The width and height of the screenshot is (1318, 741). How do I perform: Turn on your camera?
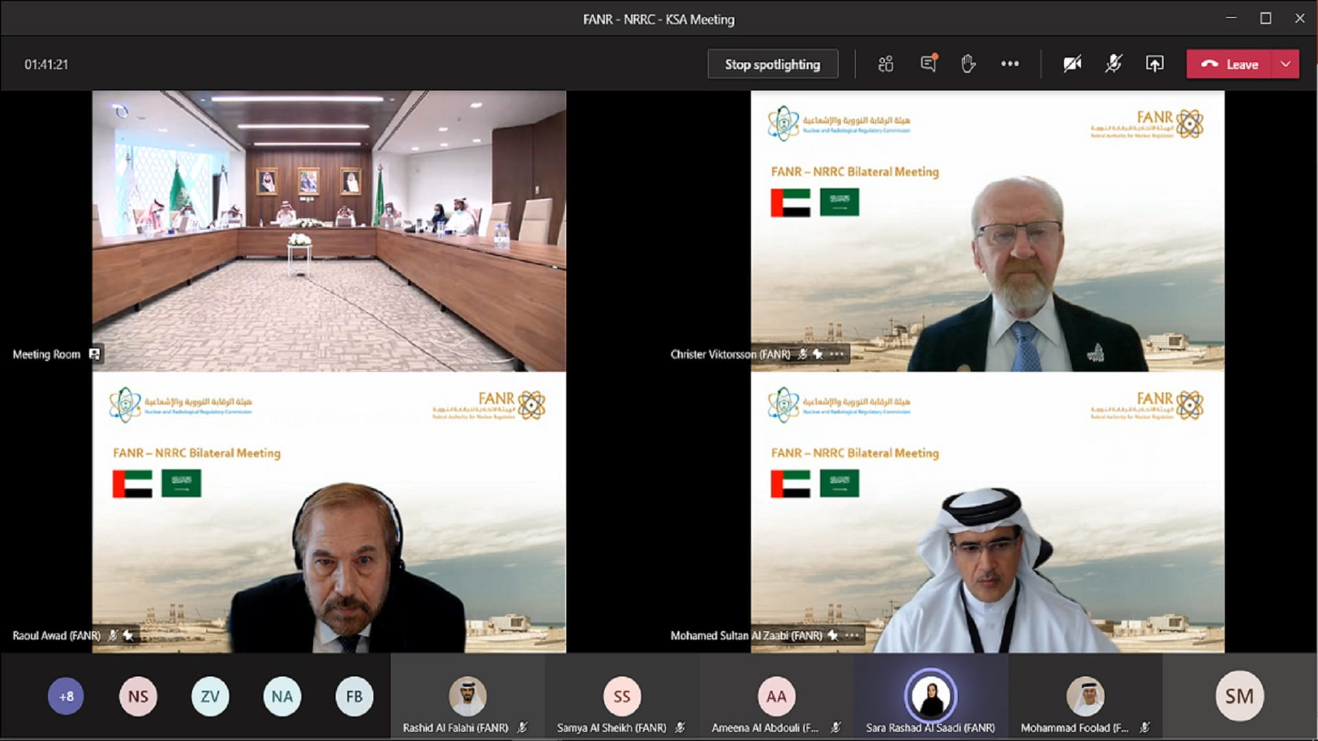point(1072,64)
